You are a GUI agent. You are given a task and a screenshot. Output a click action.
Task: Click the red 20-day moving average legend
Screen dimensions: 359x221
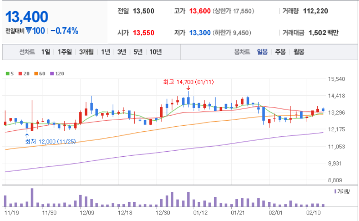pos(24,74)
